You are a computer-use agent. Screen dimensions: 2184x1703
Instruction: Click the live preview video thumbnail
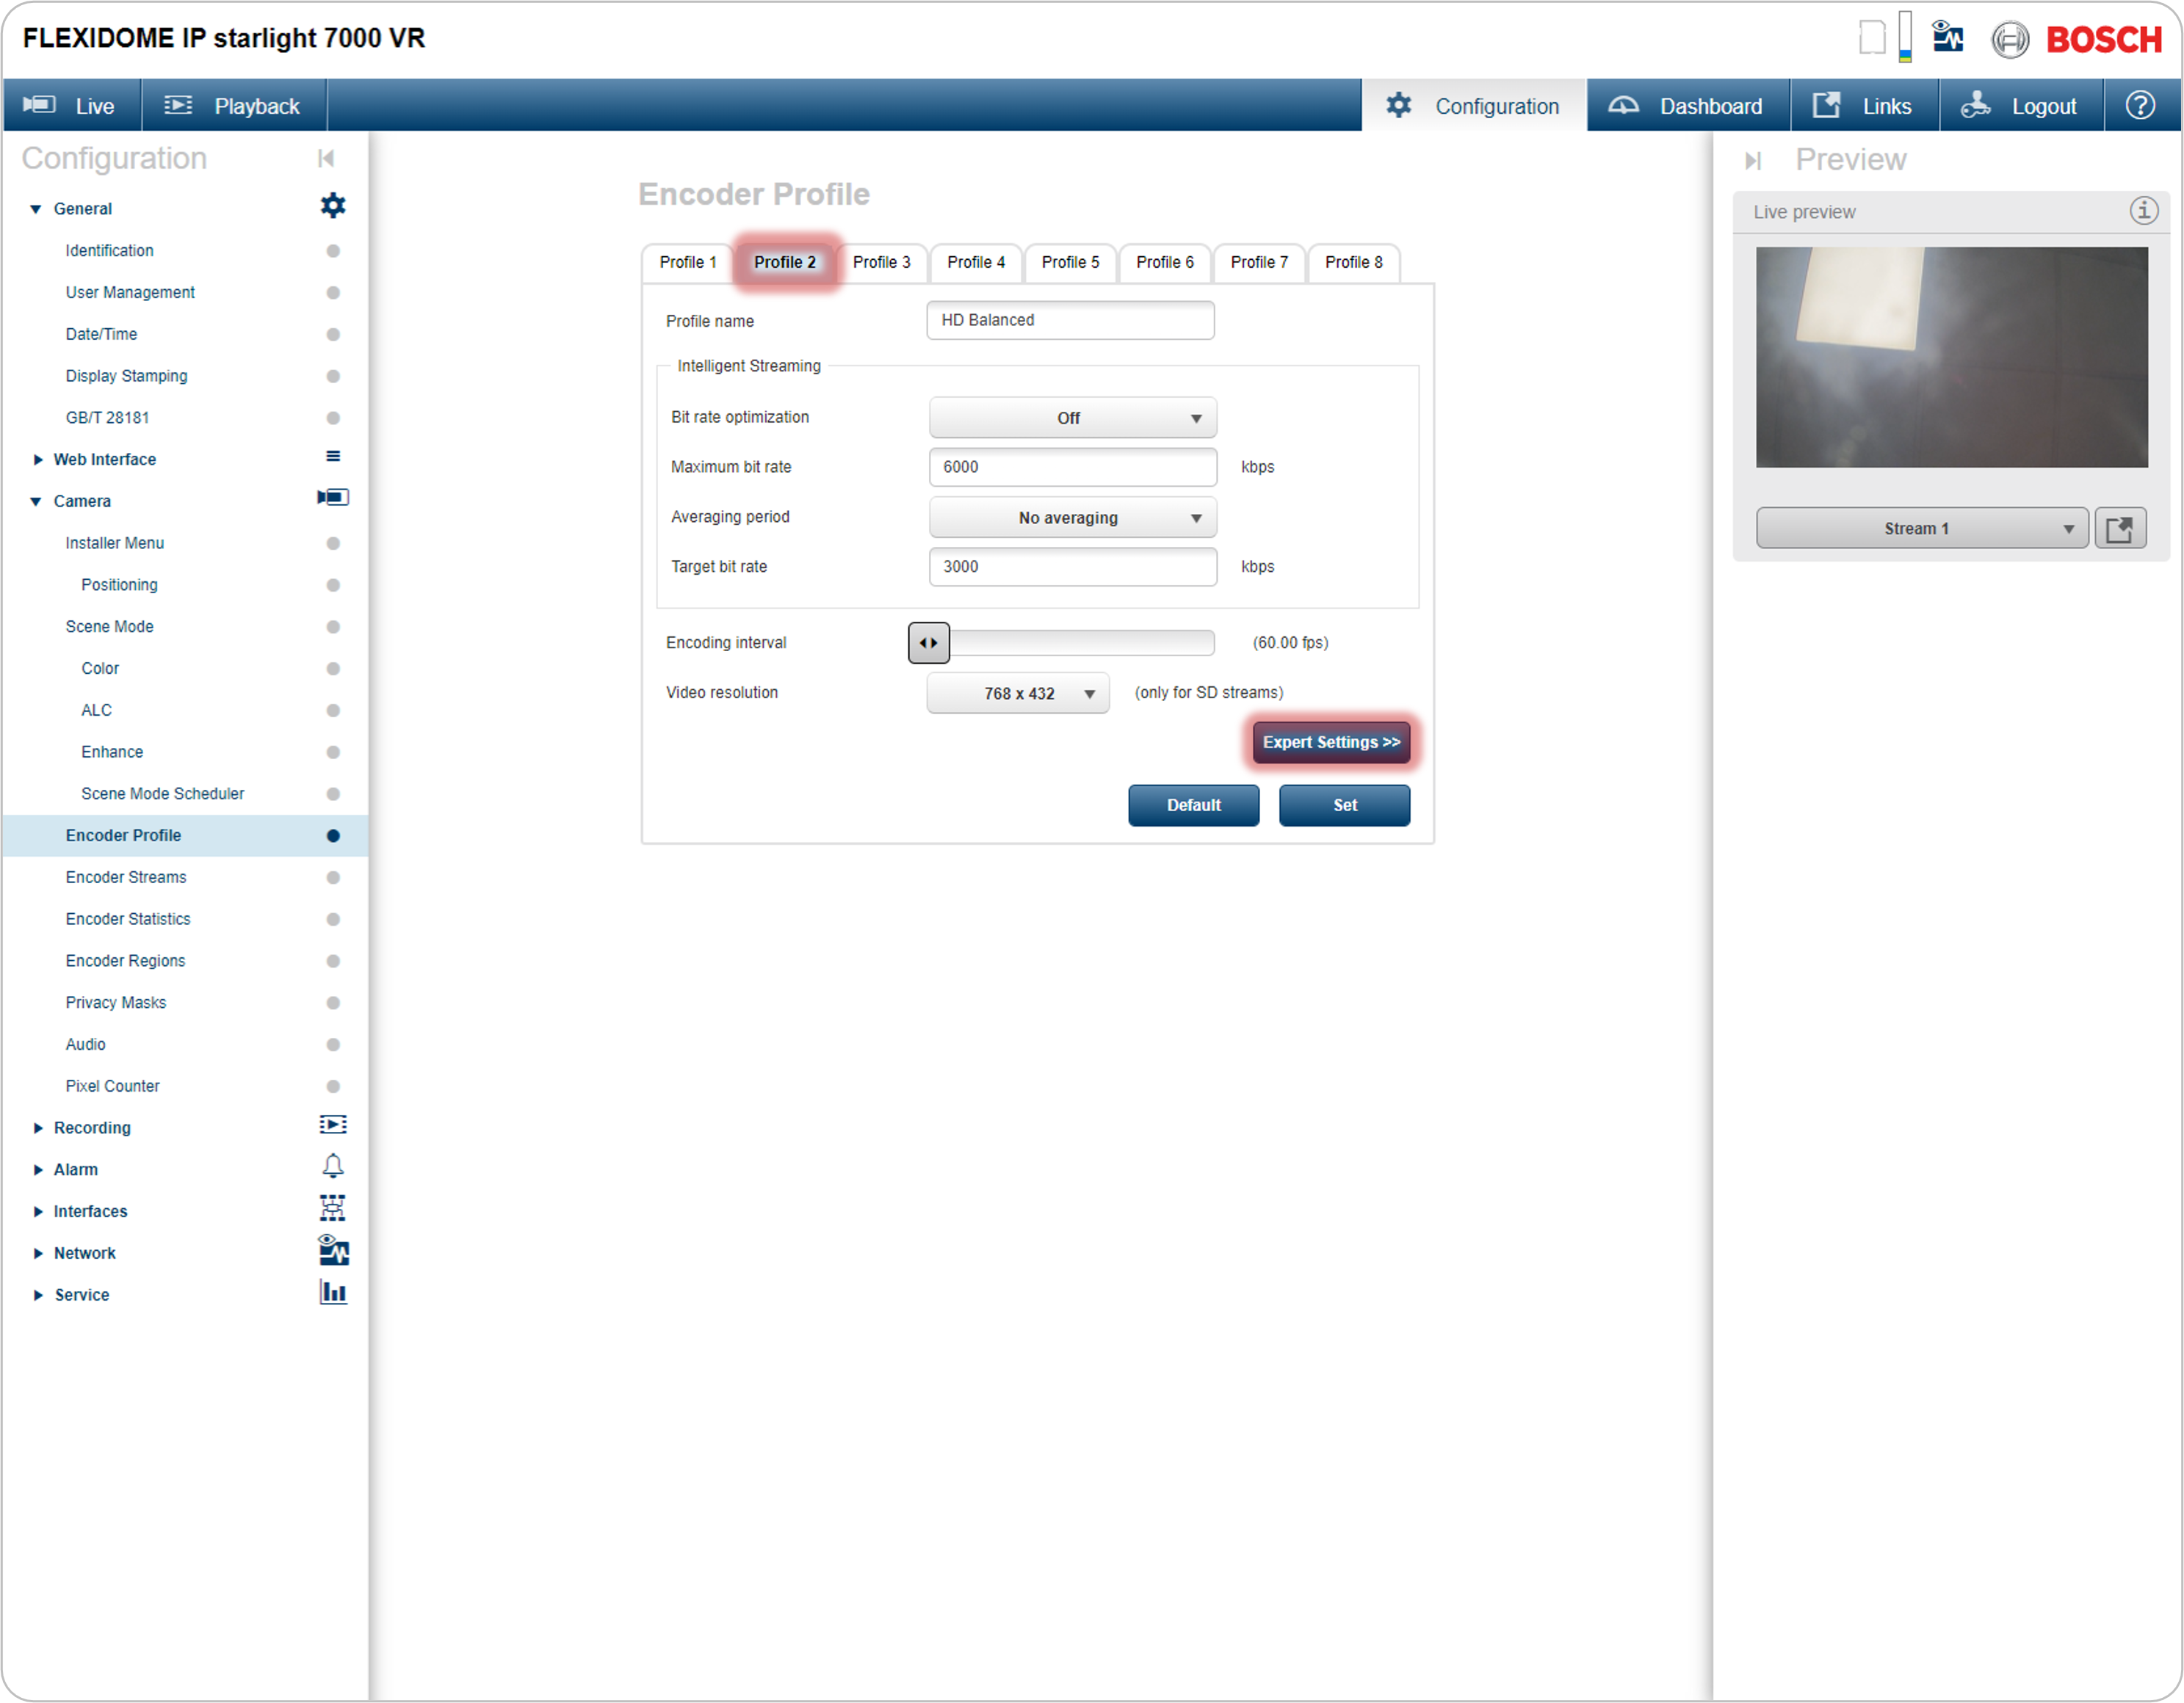[1952, 357]
